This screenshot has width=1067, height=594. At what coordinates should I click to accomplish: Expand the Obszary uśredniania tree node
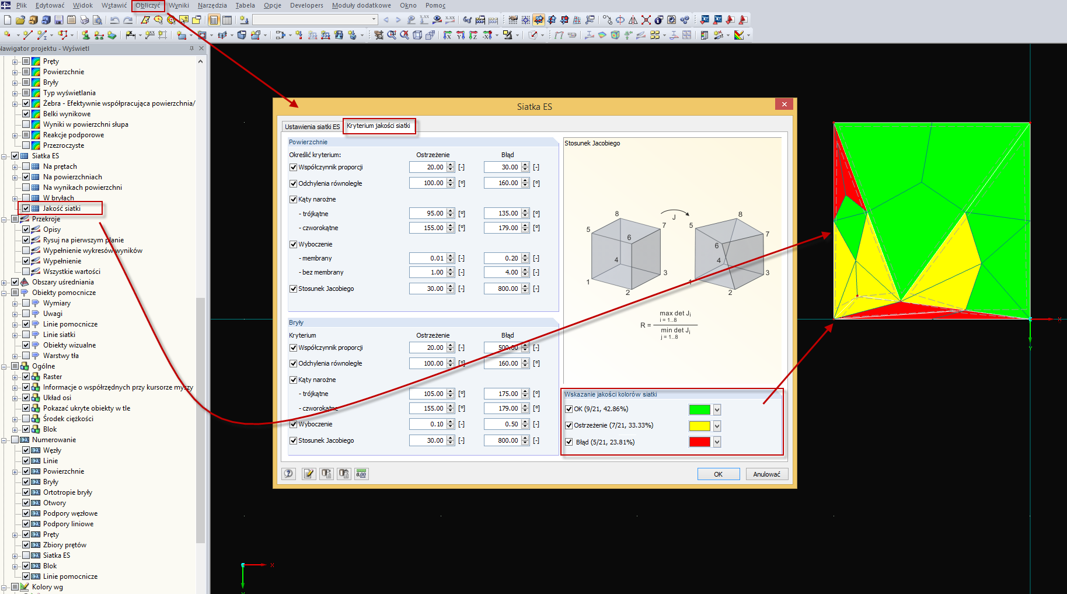coord(4,282)
